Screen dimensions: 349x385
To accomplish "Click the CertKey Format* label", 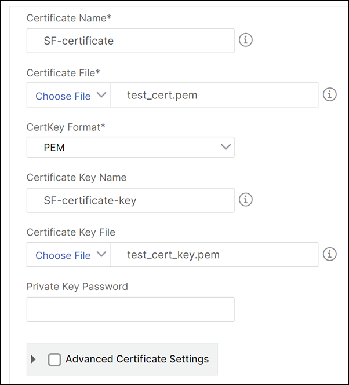I will 66,127.
